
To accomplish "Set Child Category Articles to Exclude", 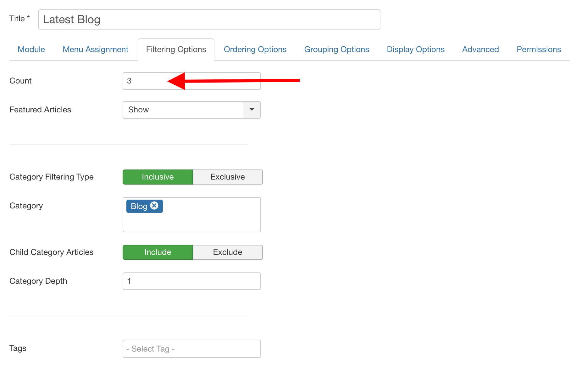I will 227,252.
